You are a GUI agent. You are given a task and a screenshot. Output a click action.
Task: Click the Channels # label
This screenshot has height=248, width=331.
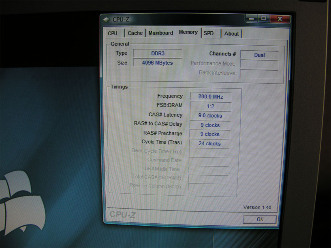pyautogui.click(x=223, y=54)
